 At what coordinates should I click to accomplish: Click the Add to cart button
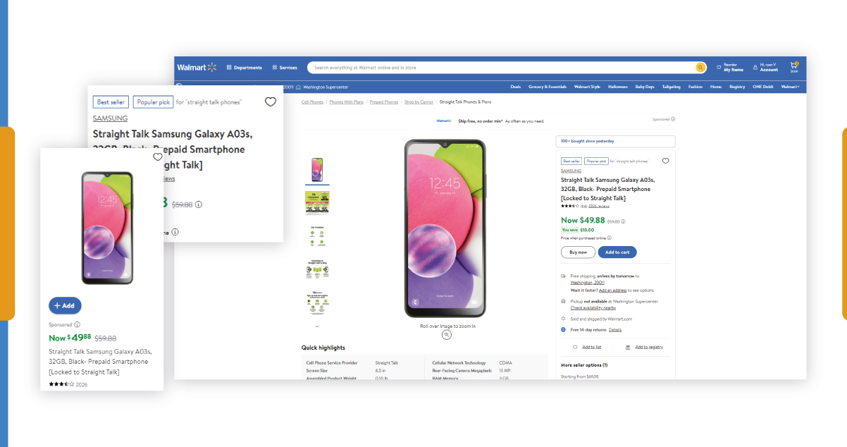click(618, 252)
